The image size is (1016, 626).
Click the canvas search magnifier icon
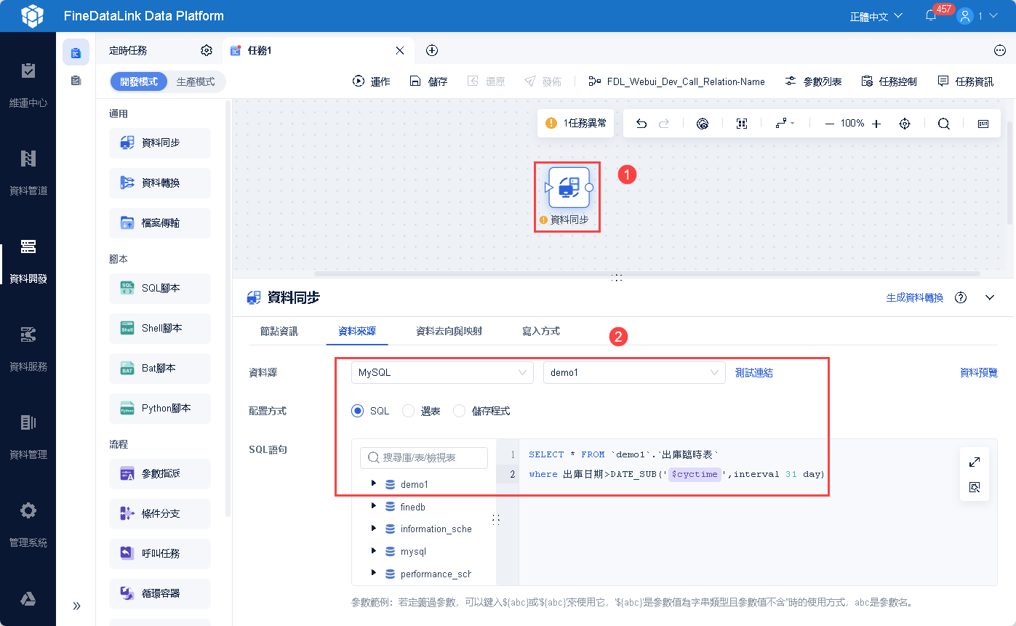click(943, 124)
